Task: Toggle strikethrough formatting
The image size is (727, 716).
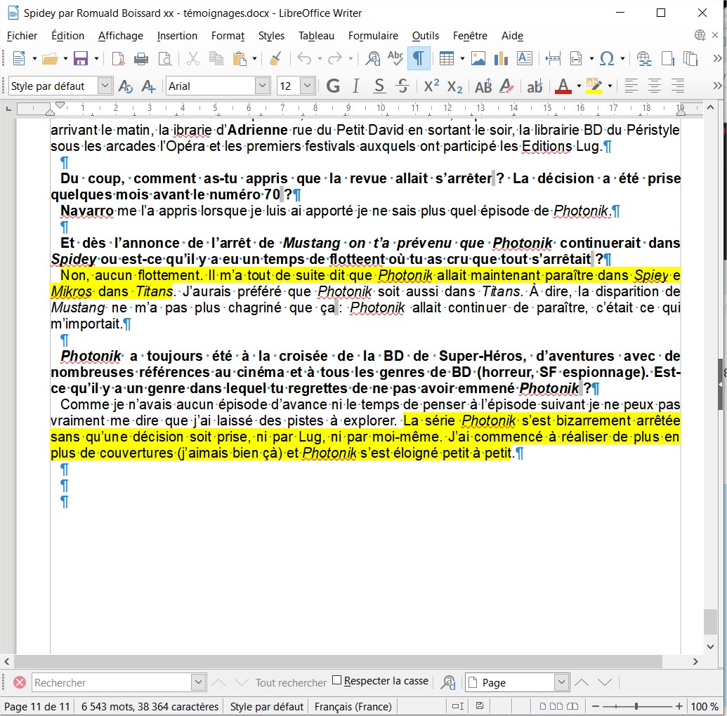Action: 402,86
